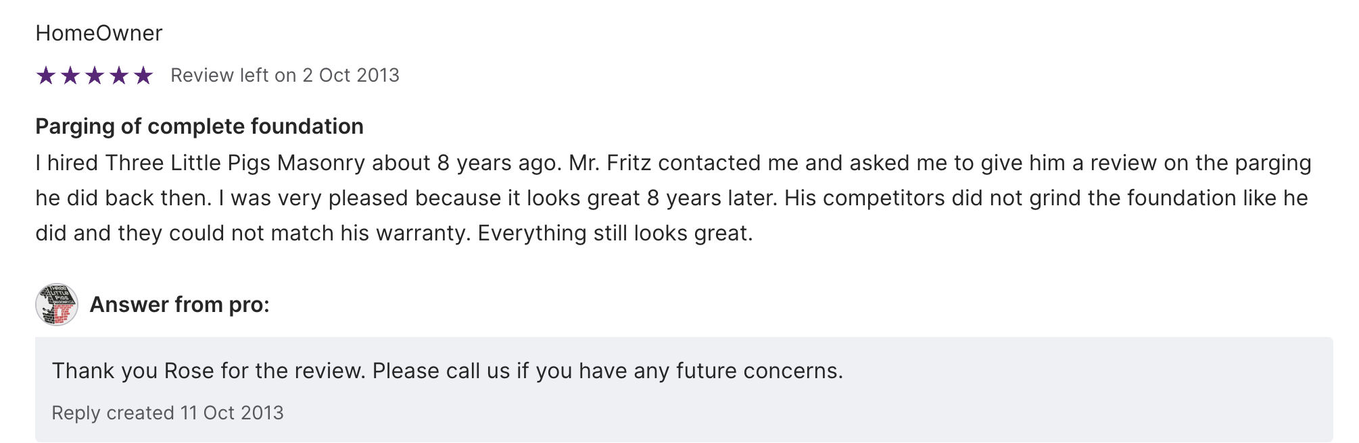Screen dimensions: 1359x443
Task: Click the name 'Rose' in the pro reply
Action: click(x=189, y=371)
